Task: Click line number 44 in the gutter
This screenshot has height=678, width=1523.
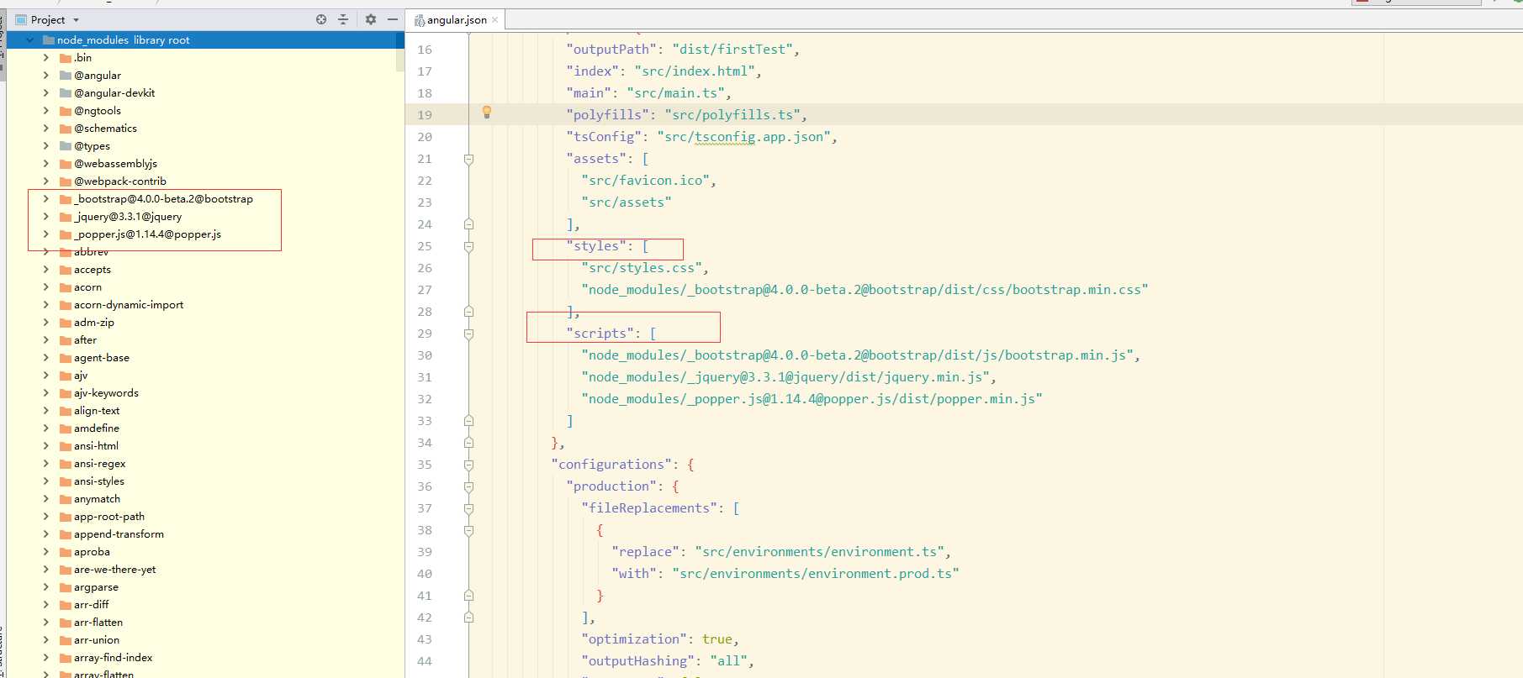Action: pos(425,661)
